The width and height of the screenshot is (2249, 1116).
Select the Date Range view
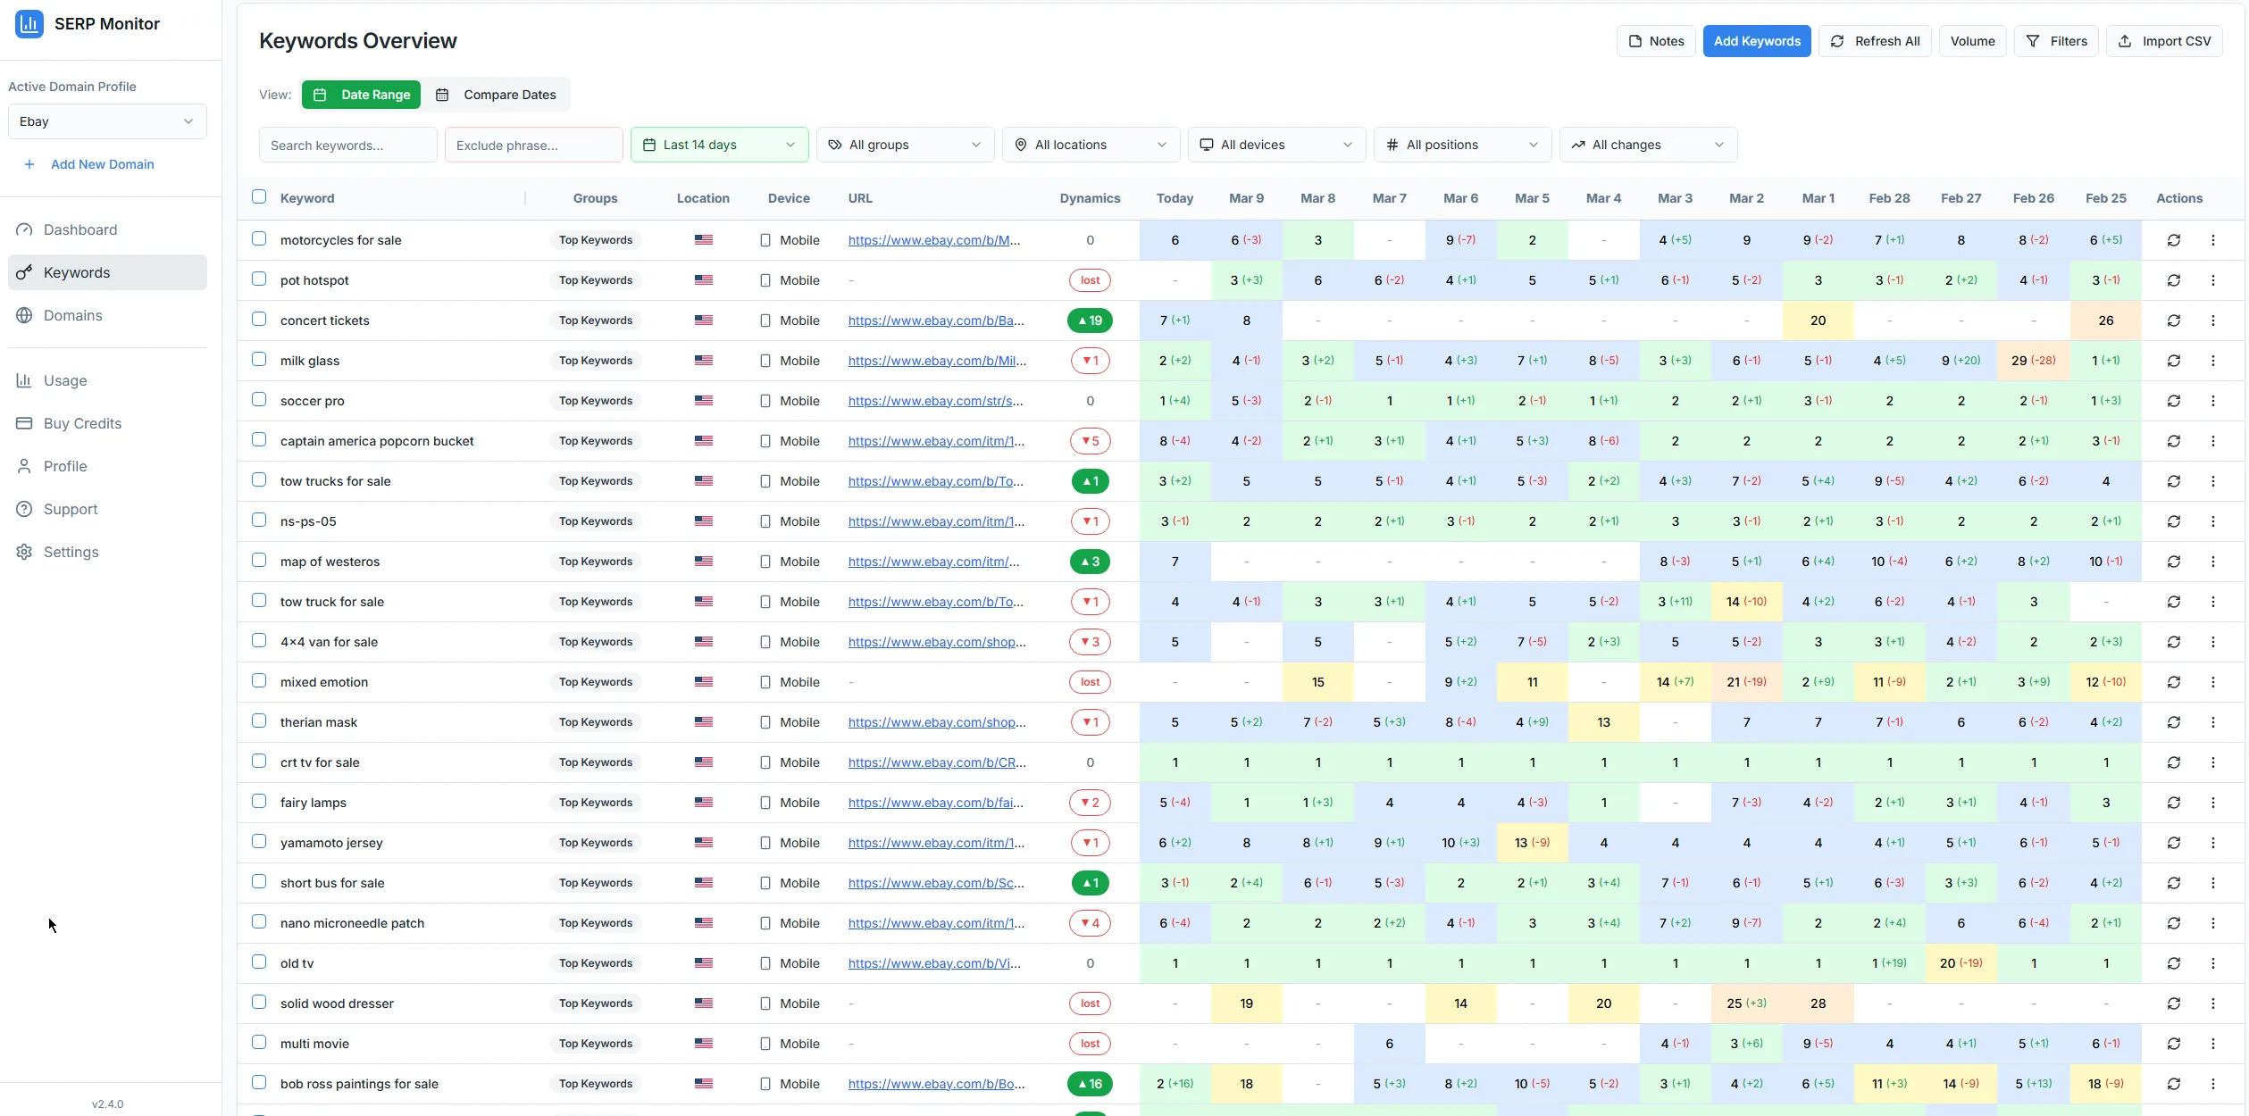click(361, 94)
